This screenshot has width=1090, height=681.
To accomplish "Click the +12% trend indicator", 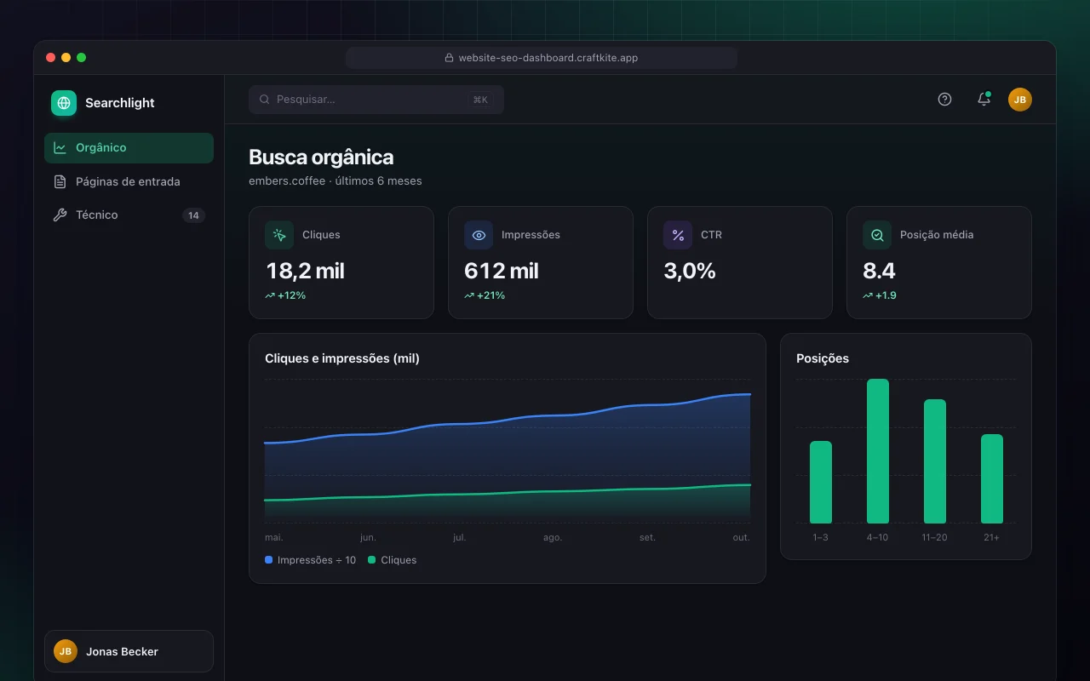I will click(x=285, y=295).
